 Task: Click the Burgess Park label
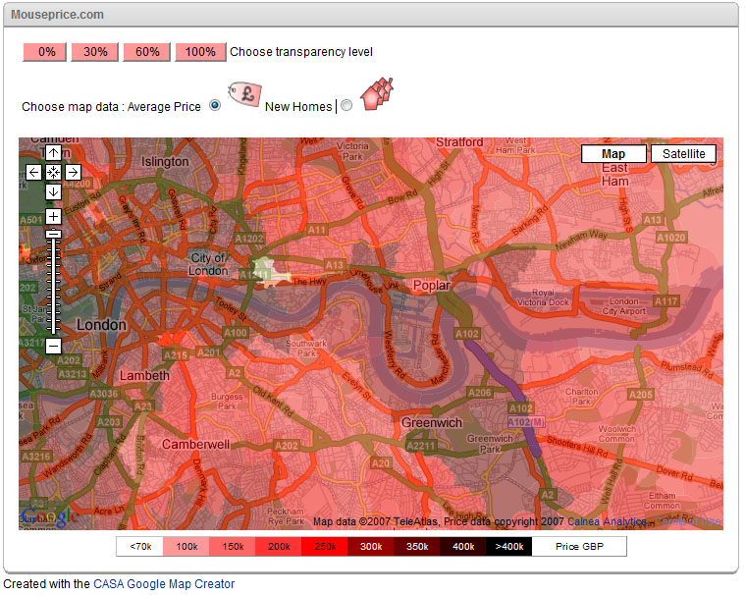pos(227,402)
